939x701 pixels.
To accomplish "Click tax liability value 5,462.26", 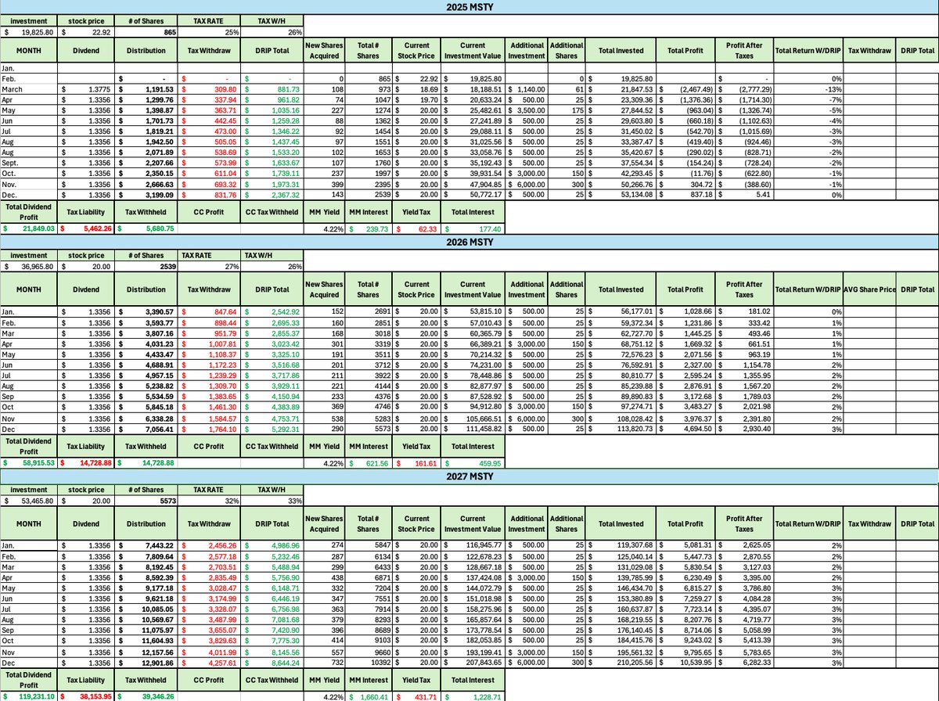I will coord(88,228).
